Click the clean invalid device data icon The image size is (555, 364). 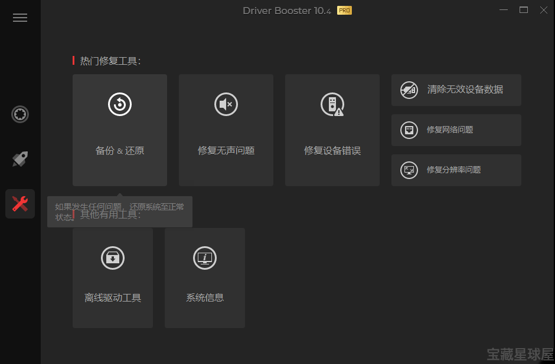tap(409, 90)
